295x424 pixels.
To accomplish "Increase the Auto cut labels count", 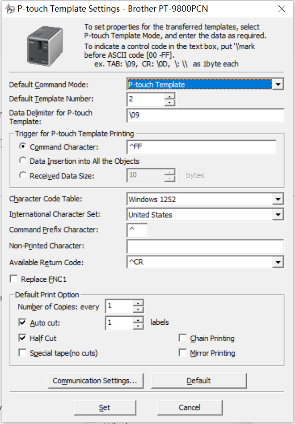I will [x=138, y=319].
